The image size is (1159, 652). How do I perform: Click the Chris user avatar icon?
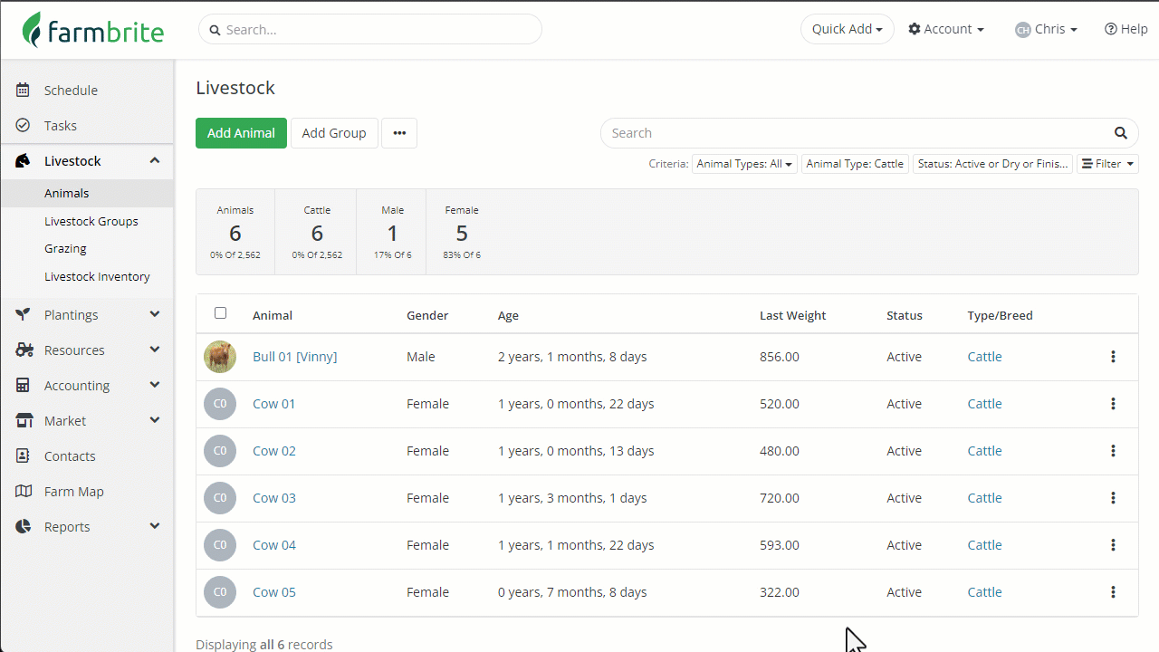[x=1023, y=30]
